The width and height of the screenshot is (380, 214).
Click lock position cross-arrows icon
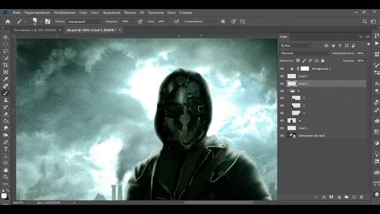tap(310, 61)
